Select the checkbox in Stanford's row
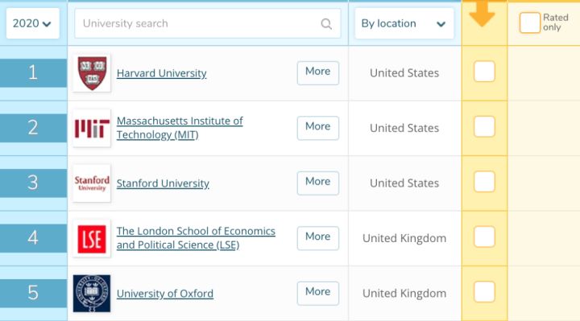Viewport: 580px width, 321px height. [484, 181]
